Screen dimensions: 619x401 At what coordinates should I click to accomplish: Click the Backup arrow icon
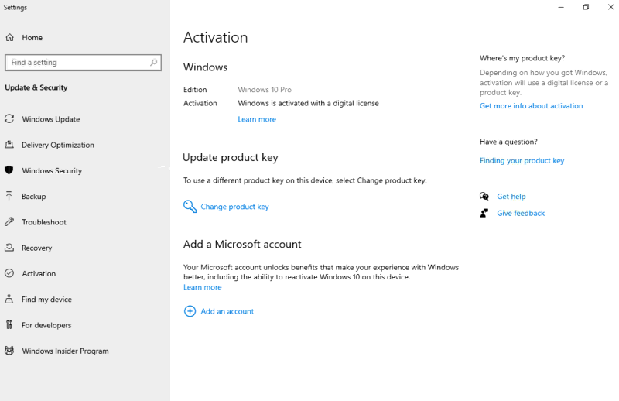click(9, 196)
